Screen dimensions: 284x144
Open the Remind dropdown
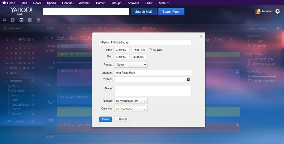(x=131, y=101)
